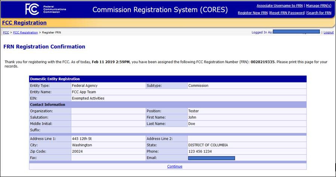This screenshot has height=177, width=336.
Task: Click the FCC Registration banner heading
Action: tap(24, 23)
